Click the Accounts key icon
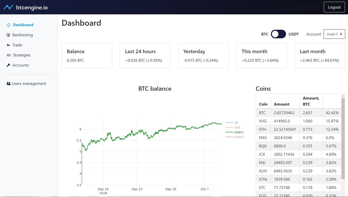Screen dimensions: 348x197 (x=8, y=65)
